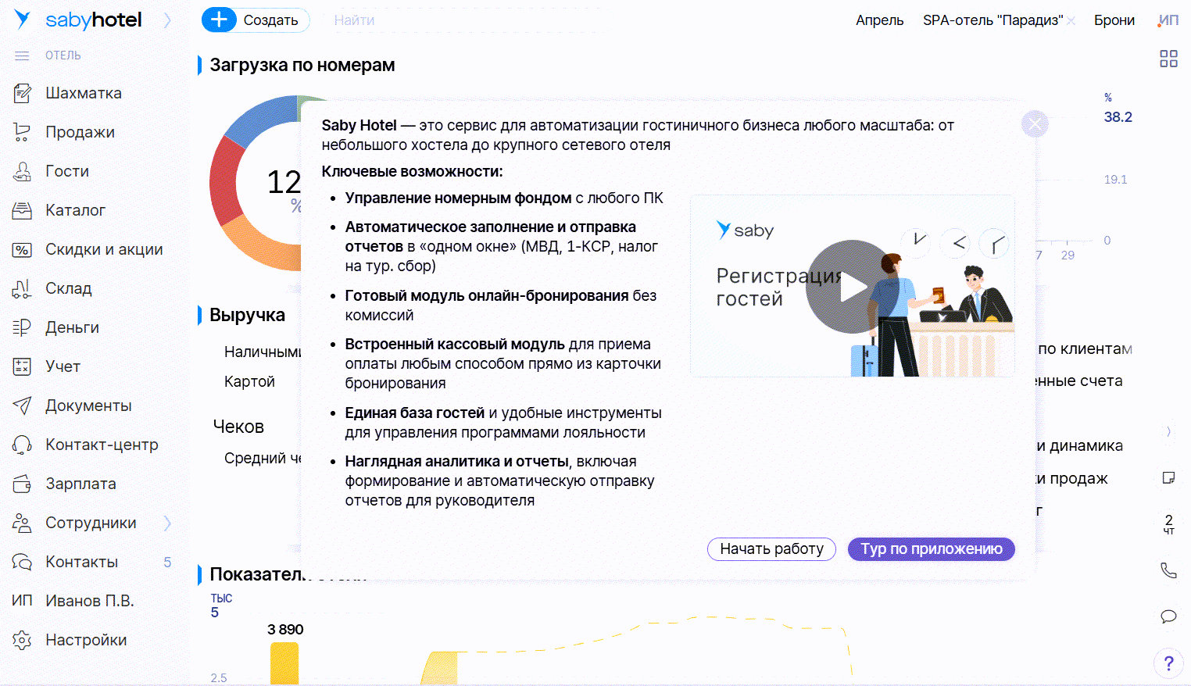Click the Скидки и акции percent icon
The image size is (1191, 686).
(x=22, y=249)
